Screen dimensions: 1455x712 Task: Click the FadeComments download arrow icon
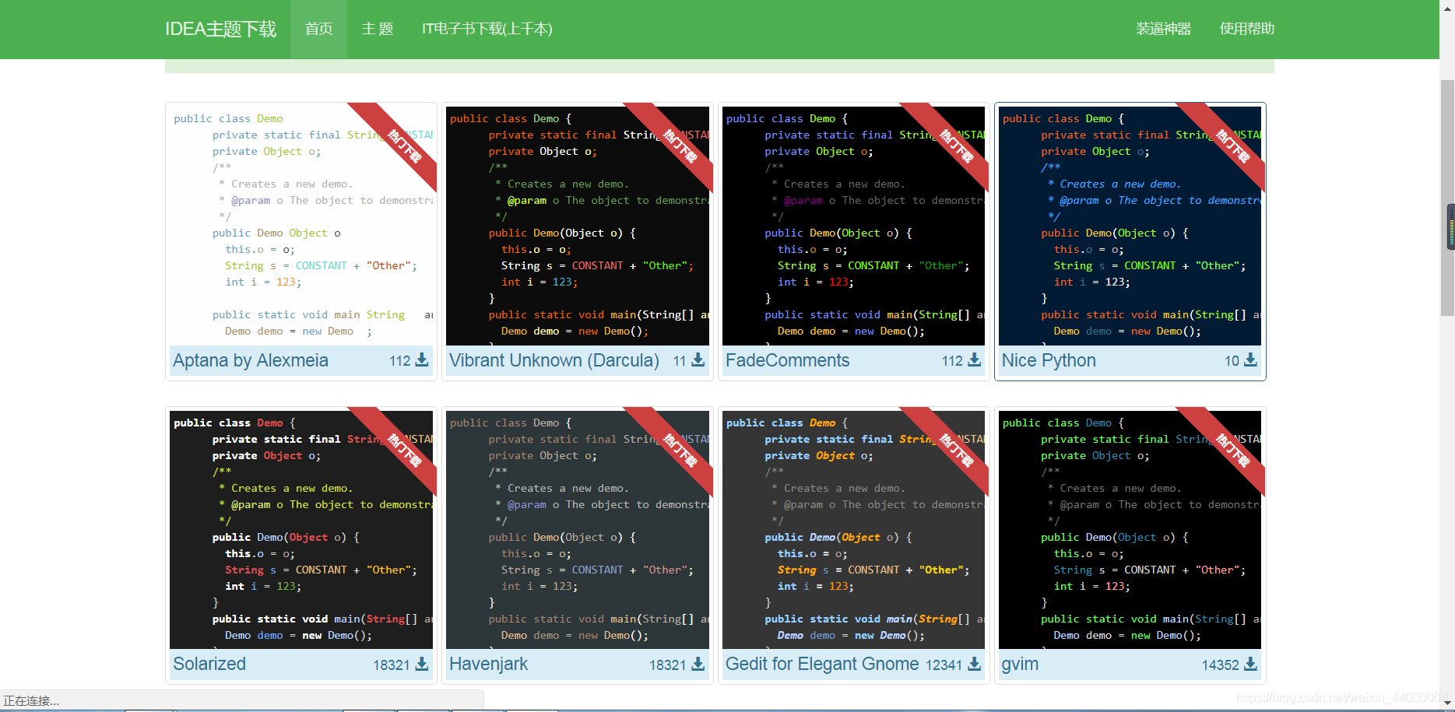click(x=975, y=360)
